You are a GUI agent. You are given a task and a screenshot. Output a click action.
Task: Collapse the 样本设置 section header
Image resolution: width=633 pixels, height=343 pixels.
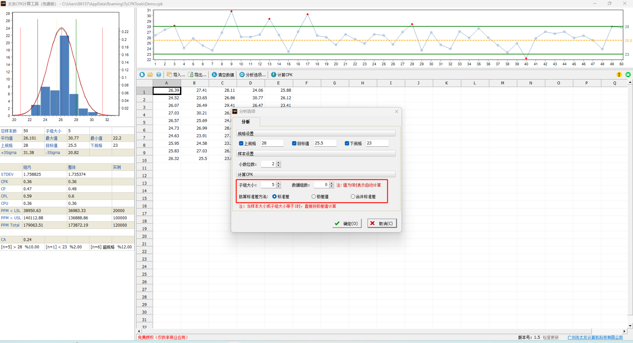tap(316, 153)
